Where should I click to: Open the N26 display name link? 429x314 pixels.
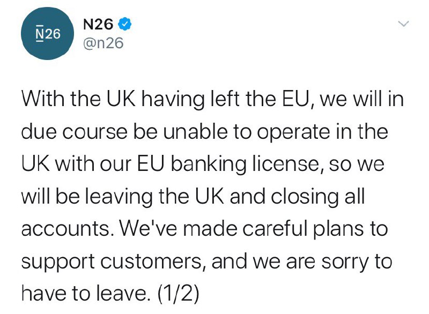[99, 24]
